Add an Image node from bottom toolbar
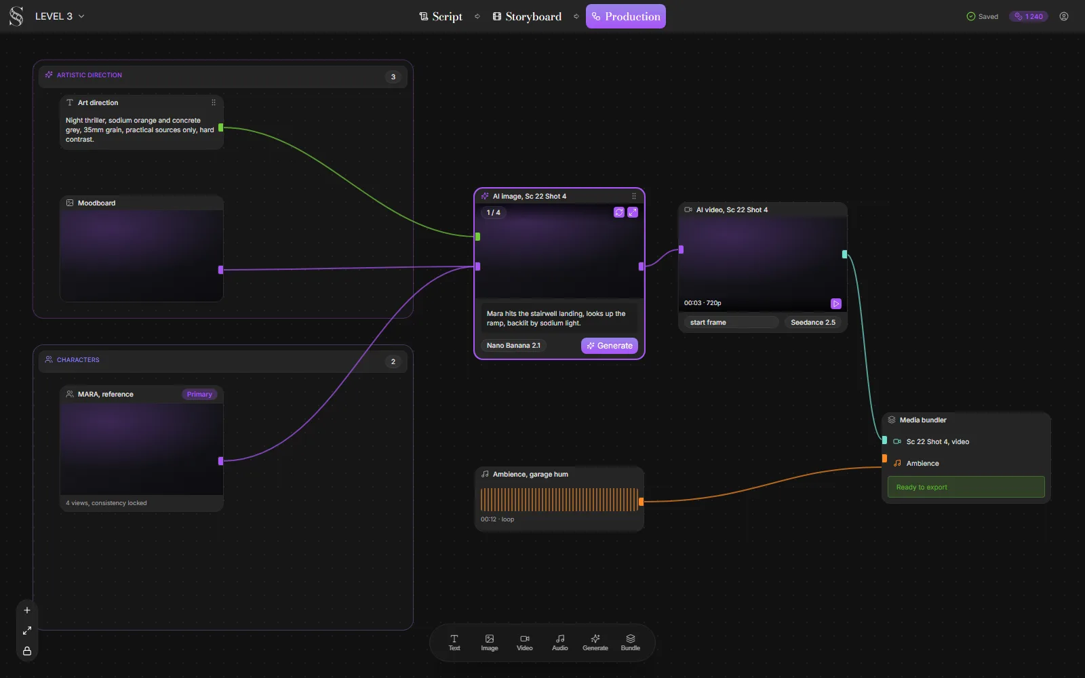 [x=490, y=643]
